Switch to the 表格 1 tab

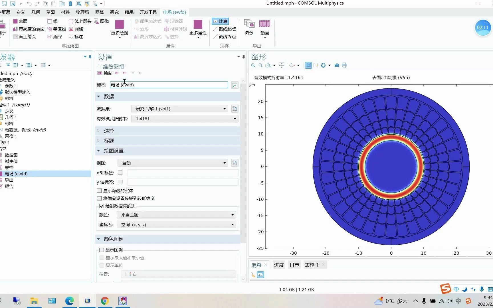coord(312,265)
